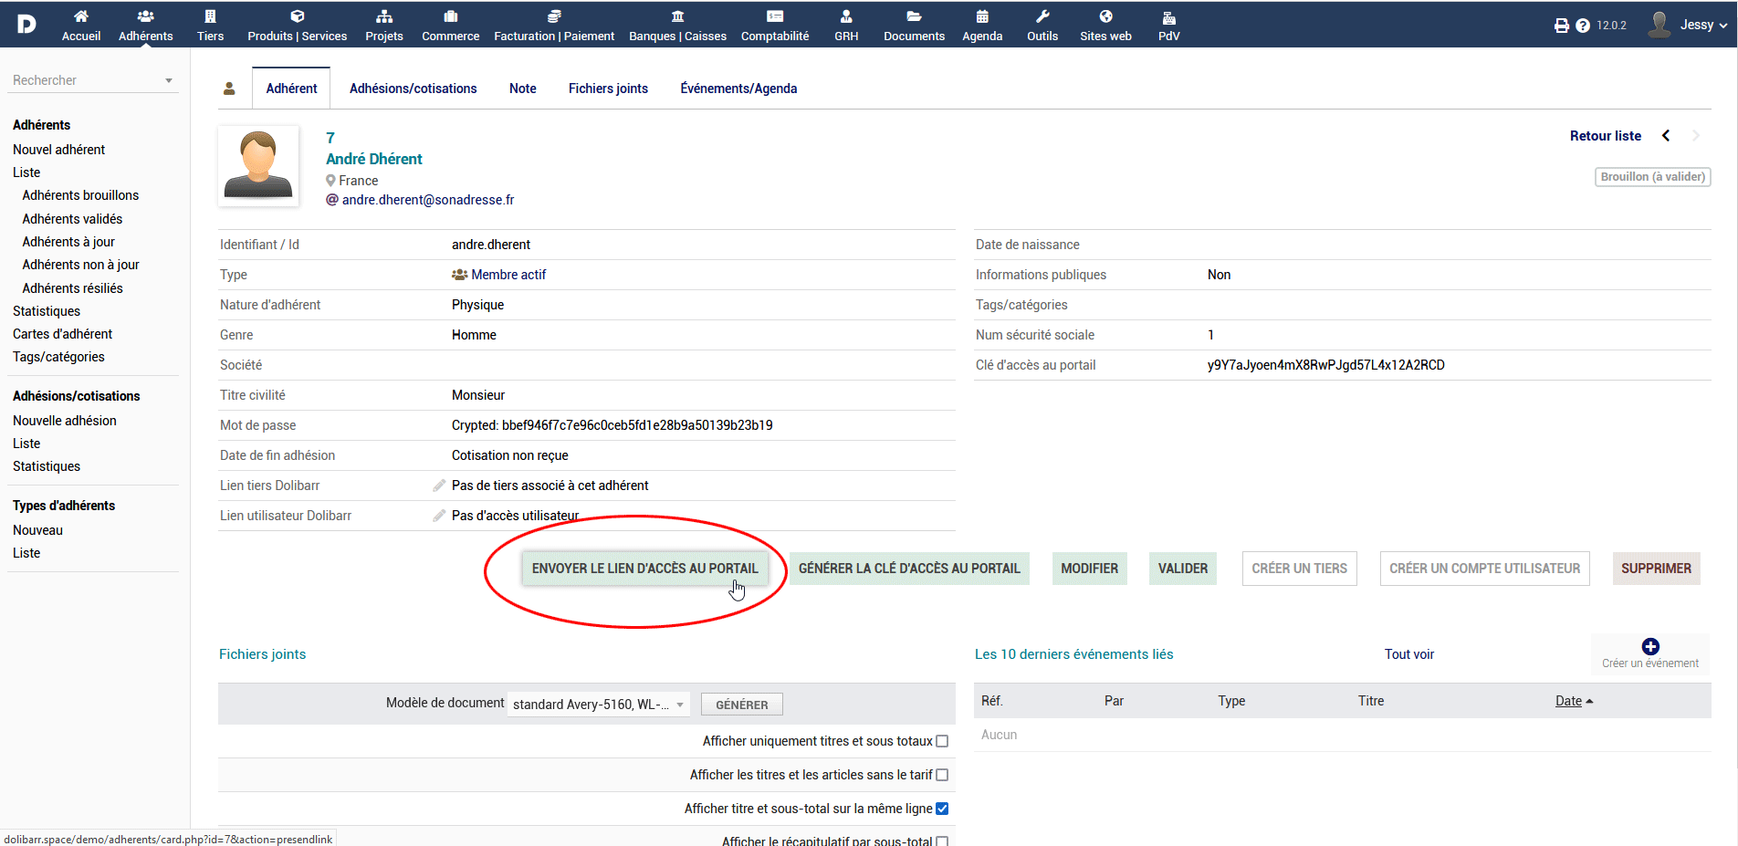Image resolution: width=1738 pixels, height=846 pixels.
Task: Edit Lien utilisateur Dolibarr pencil icon
Action: pos(439,516)
